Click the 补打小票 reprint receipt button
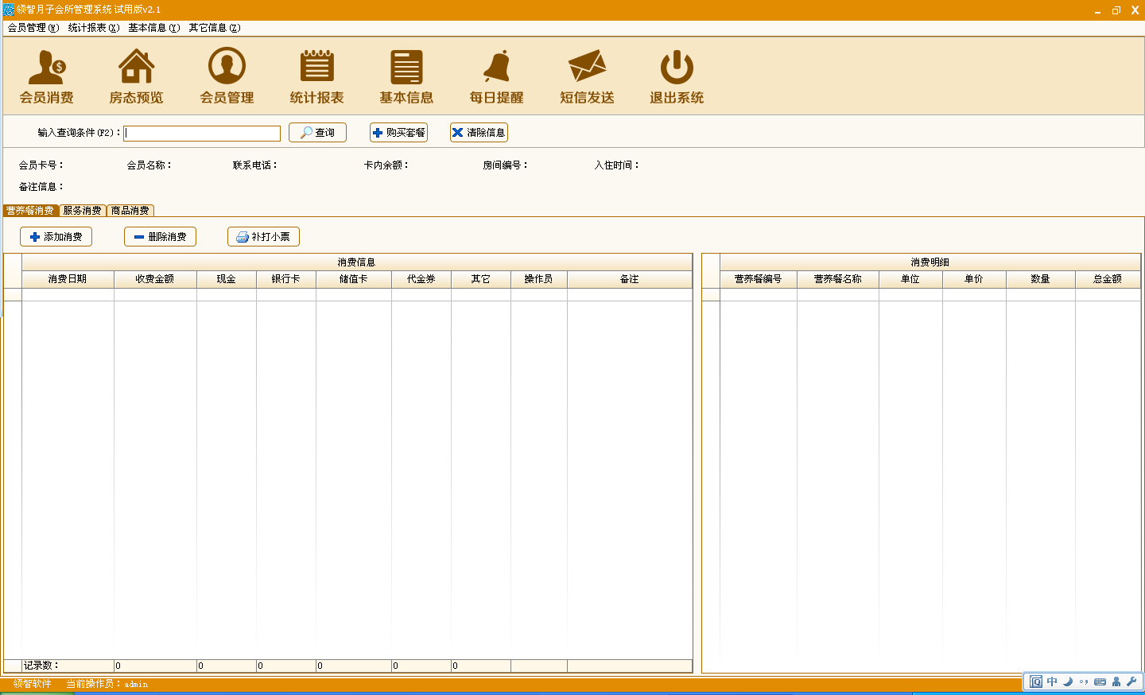Viewport: 1145px width, 695px height. 263,237
